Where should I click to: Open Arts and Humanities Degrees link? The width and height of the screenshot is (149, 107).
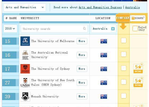pyautogui.click(x=100, y=7)
